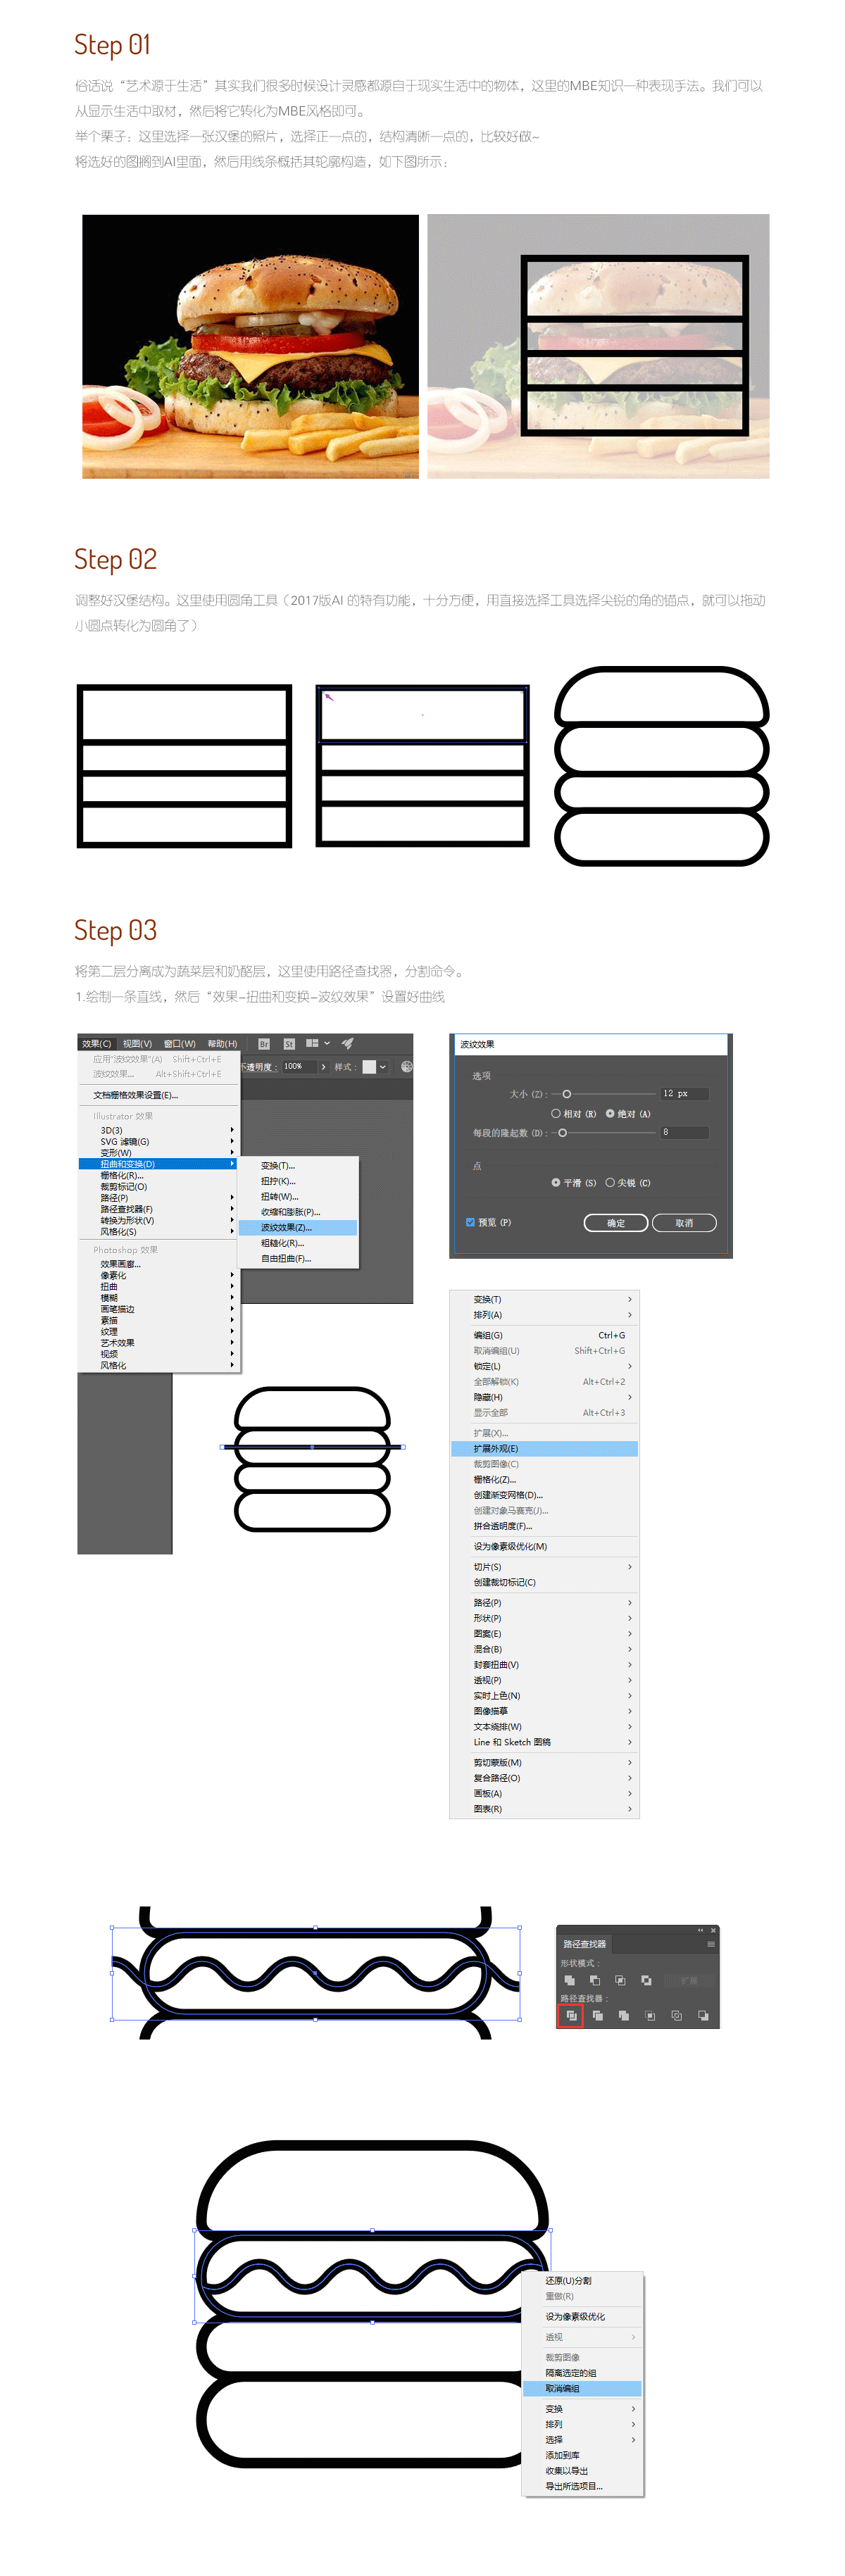The height and width of the screenshot is (2576, 845).
Task: Open the 样式 style swatch dropdown
Action: pyautogui.click(x=382, y=1067)
